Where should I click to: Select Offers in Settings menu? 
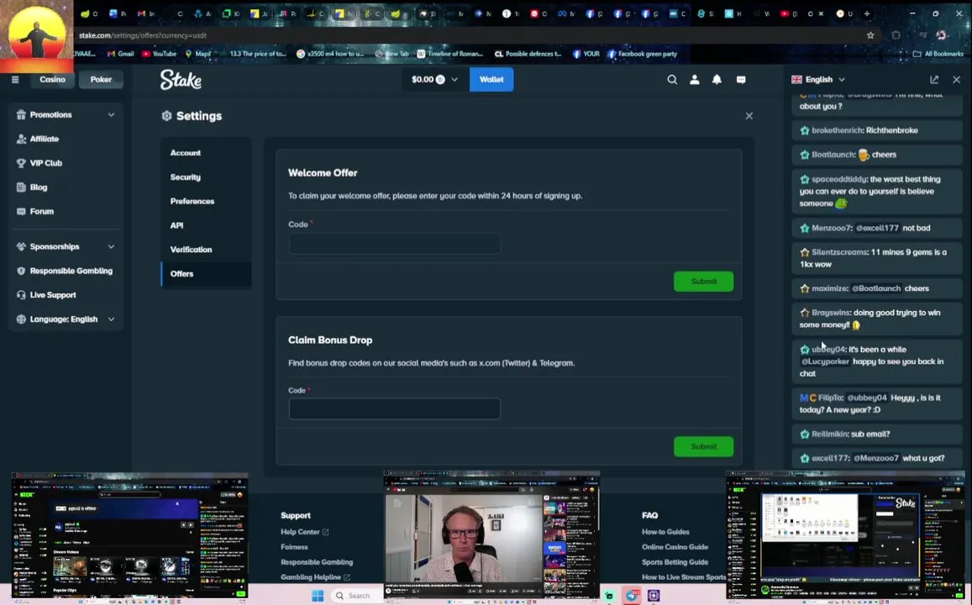point(206,273)
